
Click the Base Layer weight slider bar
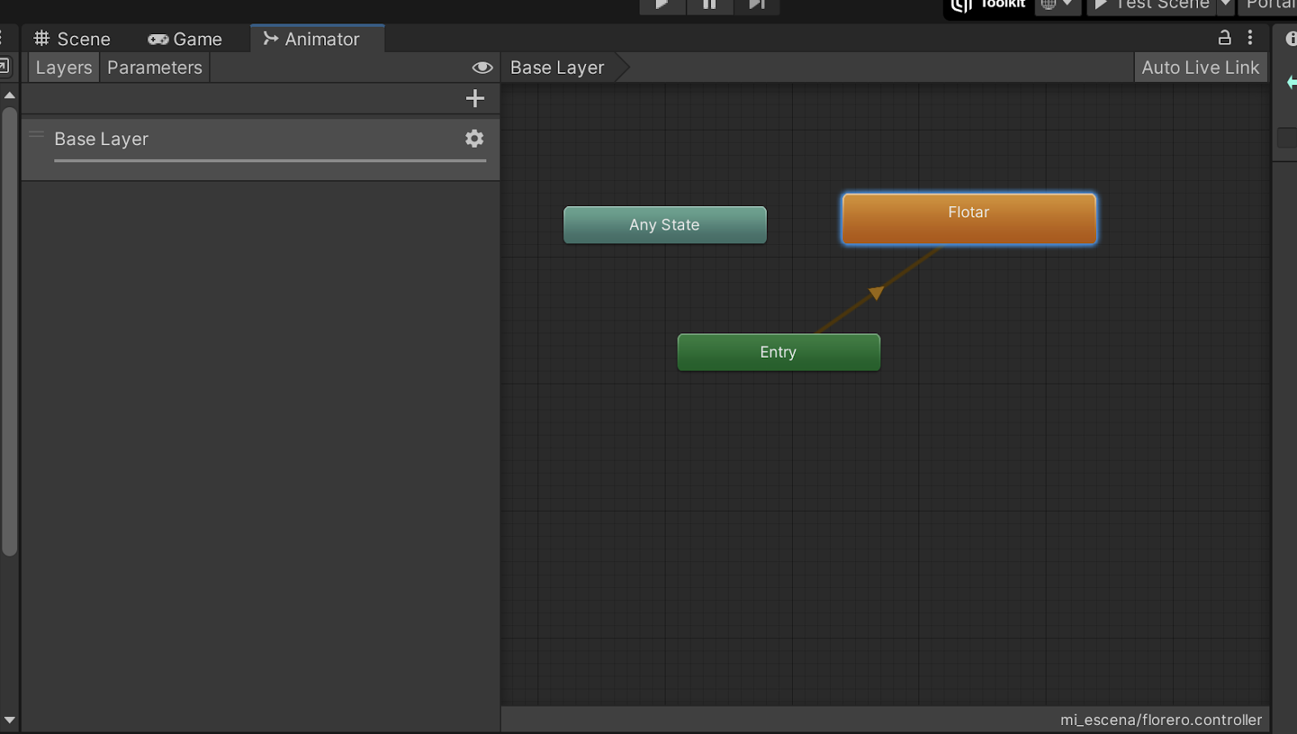point(270,161)
